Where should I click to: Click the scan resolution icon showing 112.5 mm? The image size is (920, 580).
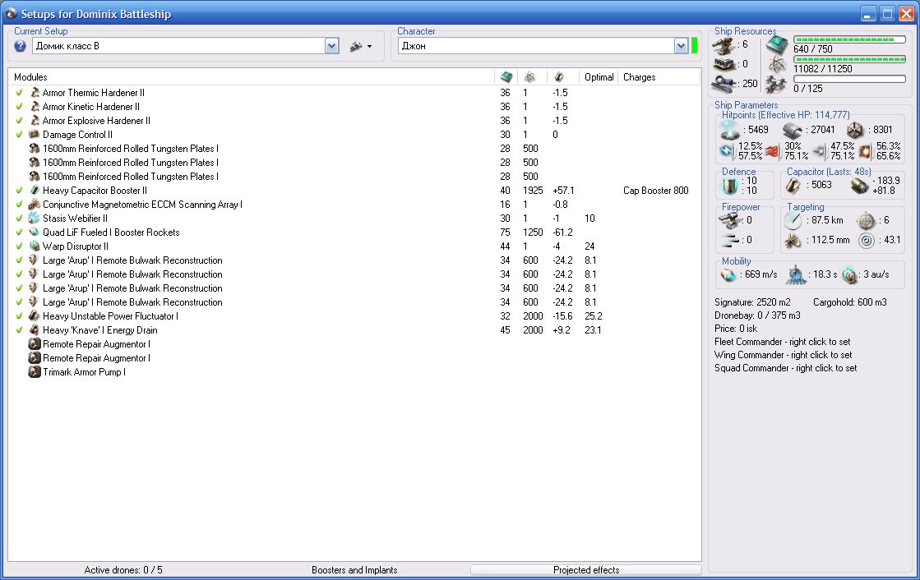tap(793, 240)
